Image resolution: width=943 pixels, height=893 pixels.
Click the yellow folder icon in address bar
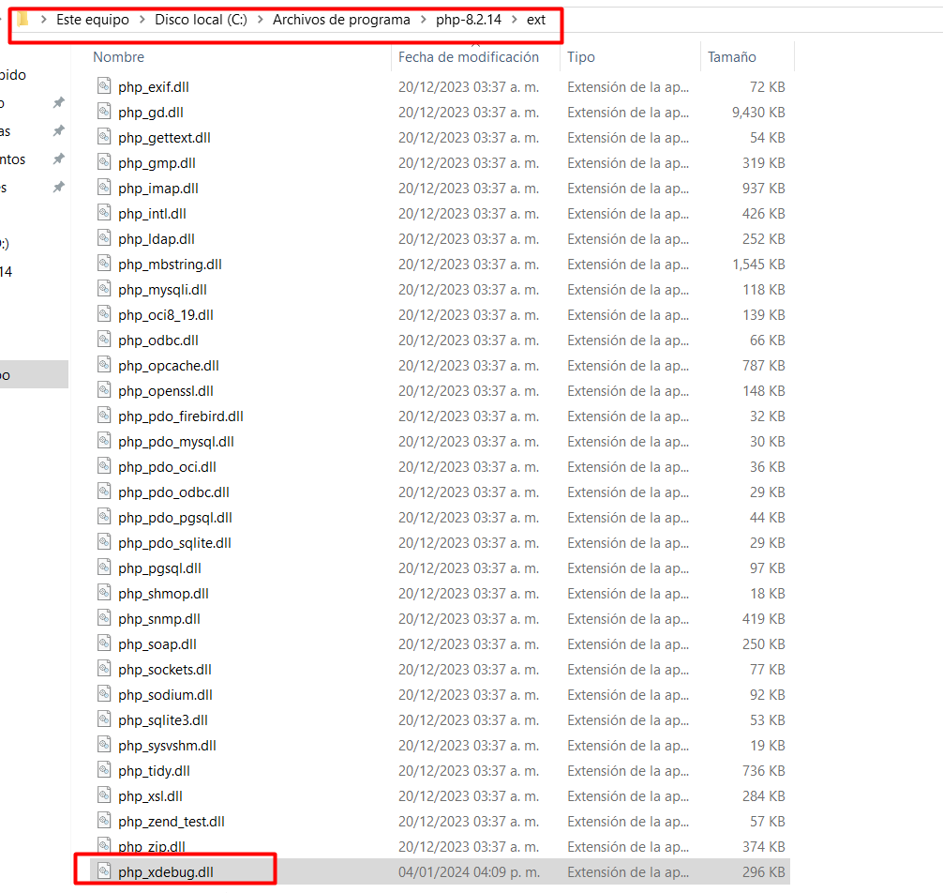point(23,20)
